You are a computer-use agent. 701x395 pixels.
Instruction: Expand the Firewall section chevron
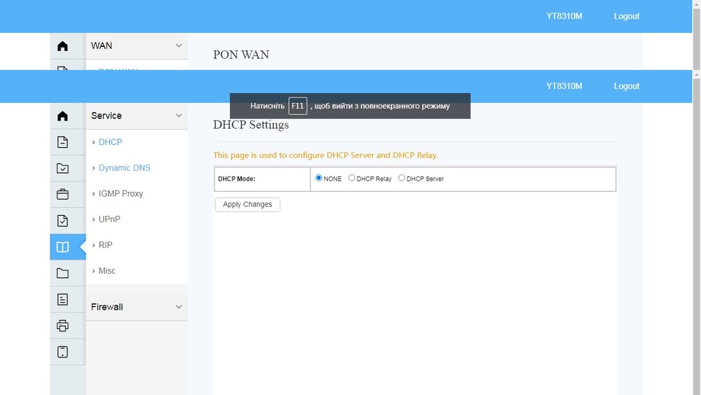pos(179,307)
